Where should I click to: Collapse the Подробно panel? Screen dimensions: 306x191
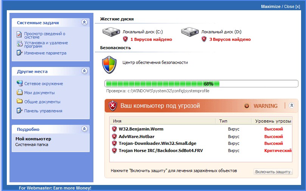point(84,129)
